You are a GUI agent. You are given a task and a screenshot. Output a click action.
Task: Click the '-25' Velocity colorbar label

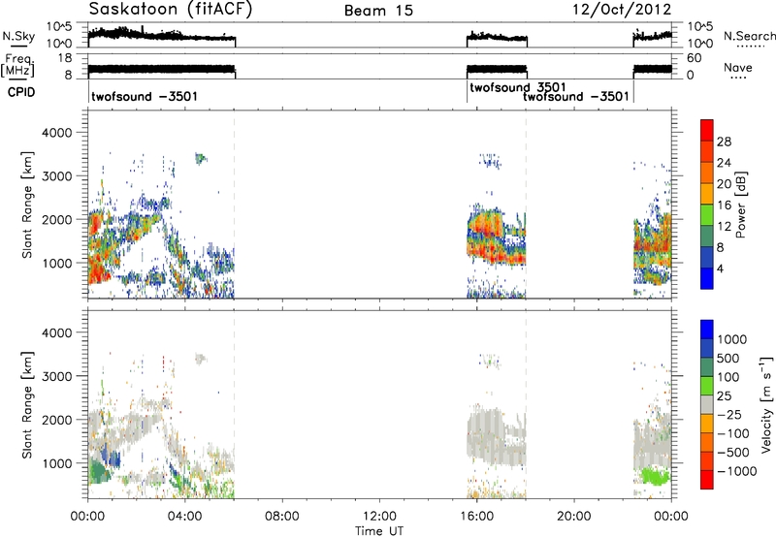pos(729,414)
